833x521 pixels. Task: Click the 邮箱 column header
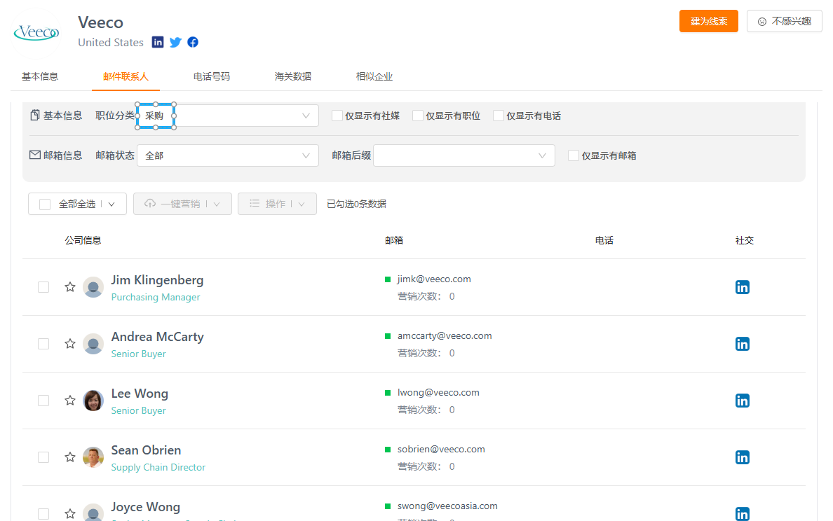click(x=394, y=240)
